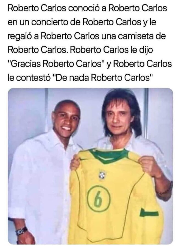Click the crest badge on yellow jersey
The width and height of the screenshot is (181, 247).
[102, 175]
